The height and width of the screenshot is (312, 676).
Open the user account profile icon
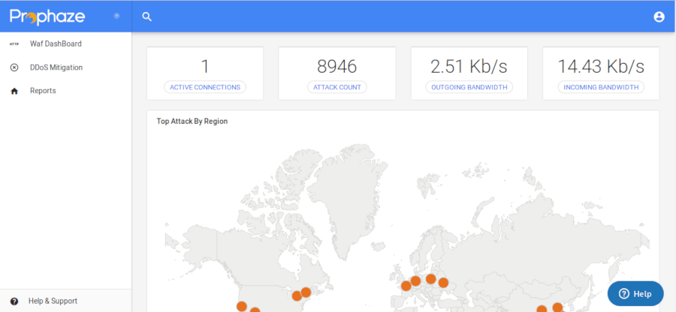[659, 16]
